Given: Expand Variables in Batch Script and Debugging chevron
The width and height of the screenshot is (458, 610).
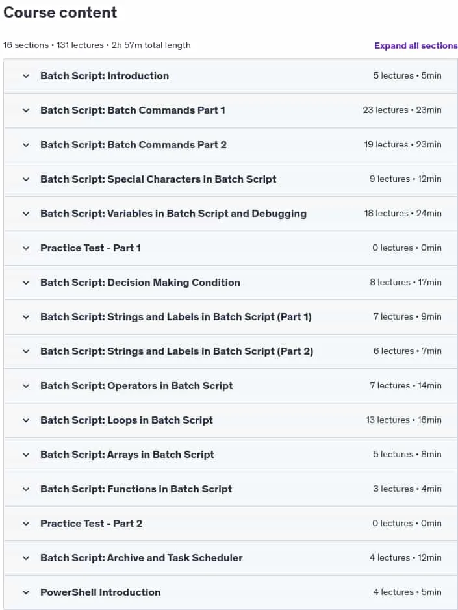Looking at the screenshot, I should point(26,214).
